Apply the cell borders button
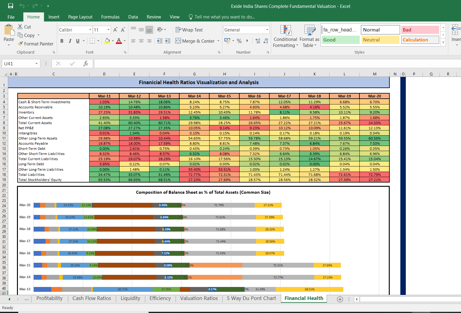Screen dimensions: 461x313 [93, 41]
